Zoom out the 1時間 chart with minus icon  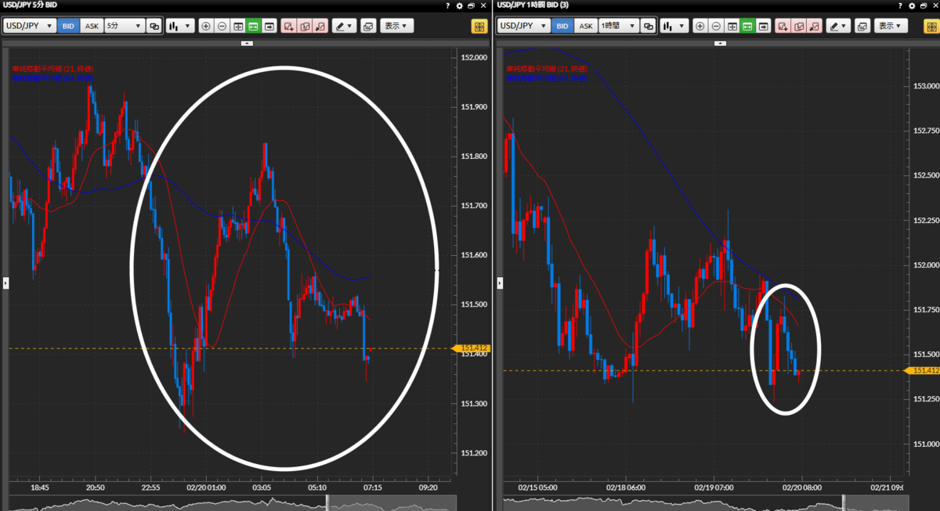715,26
